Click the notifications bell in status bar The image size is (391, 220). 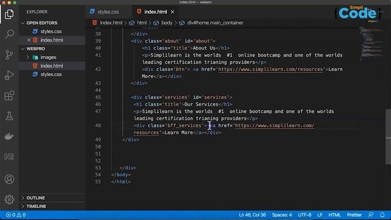[382, 215]
